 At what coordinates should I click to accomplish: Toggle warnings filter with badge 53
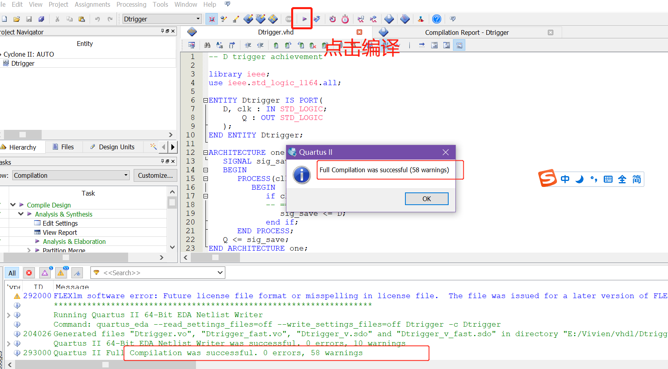click(x=61, y=273)
